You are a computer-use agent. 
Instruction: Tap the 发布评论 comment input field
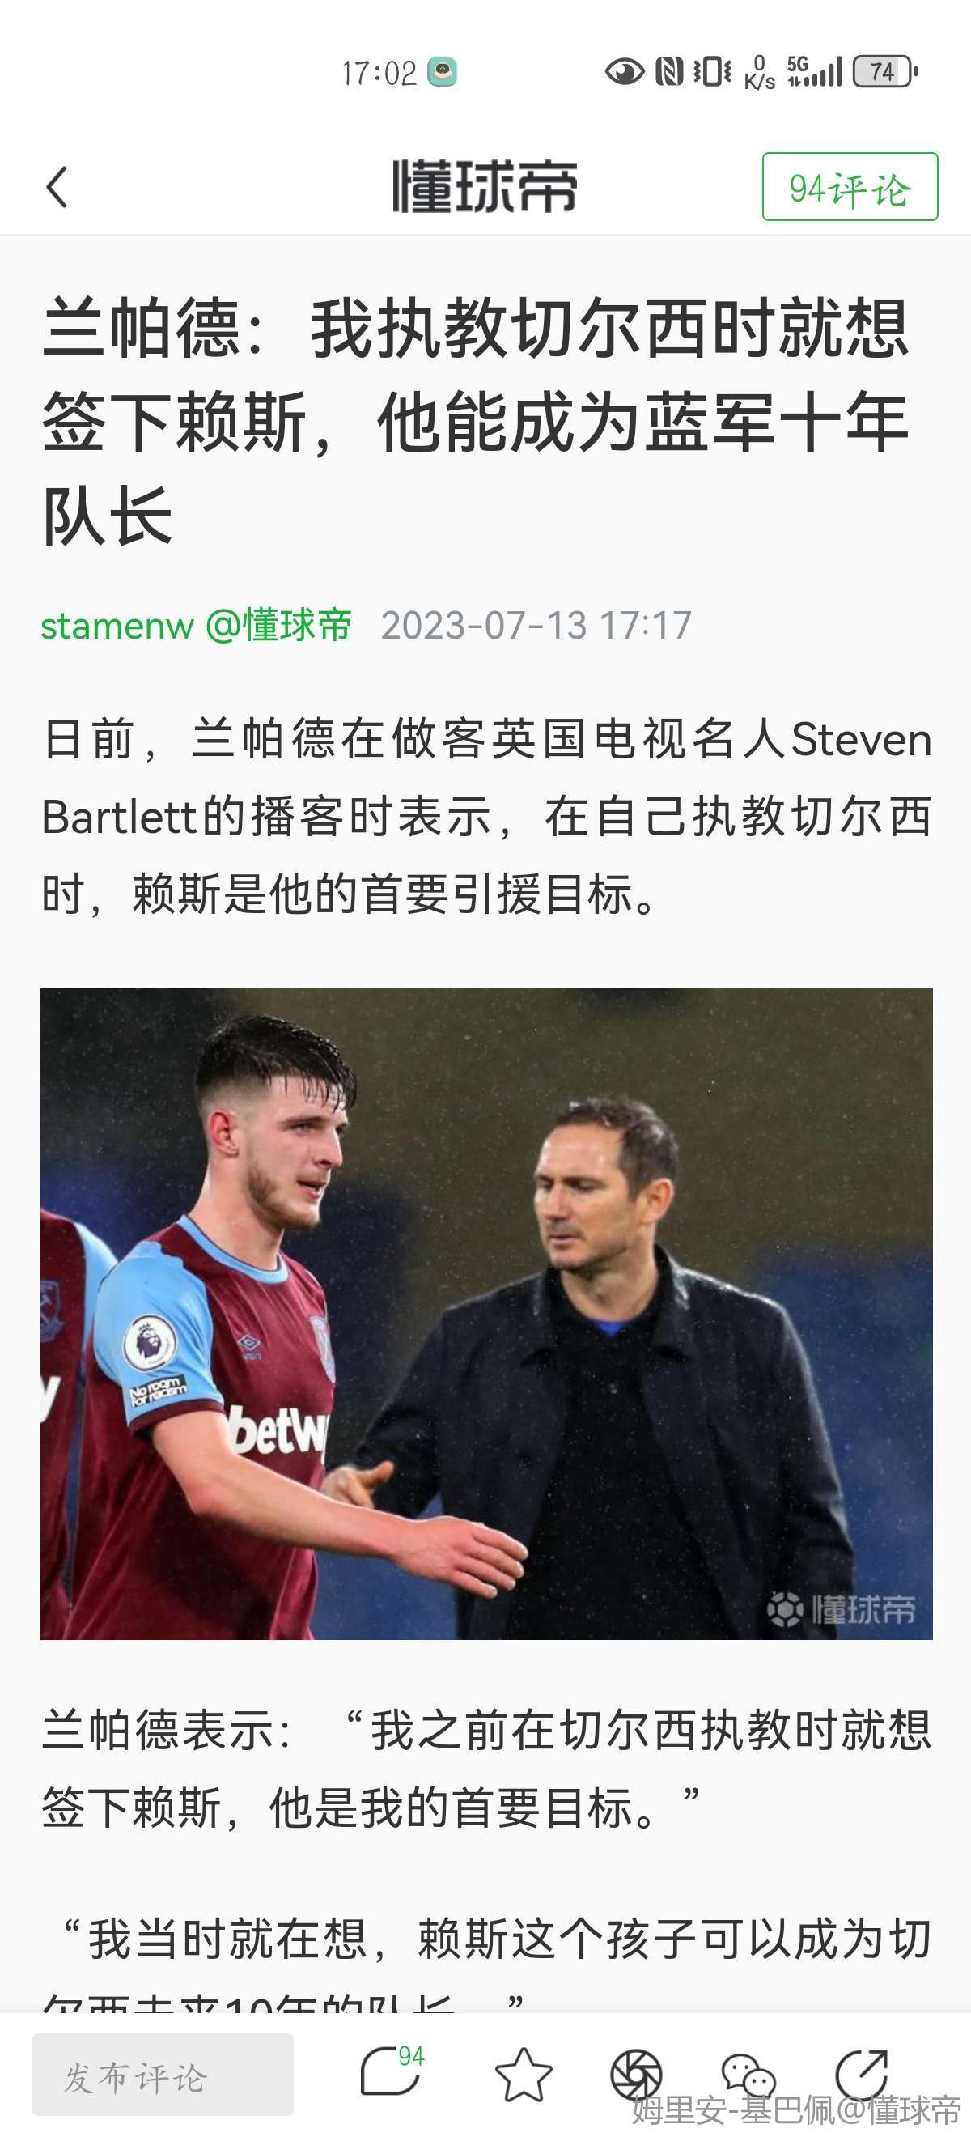click(163, 2074)
